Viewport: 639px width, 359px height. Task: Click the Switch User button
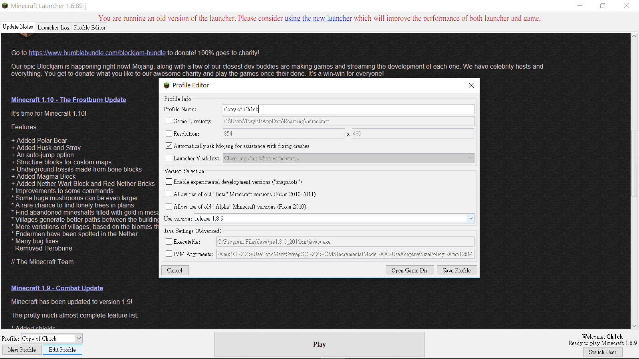tap(602, 352)
